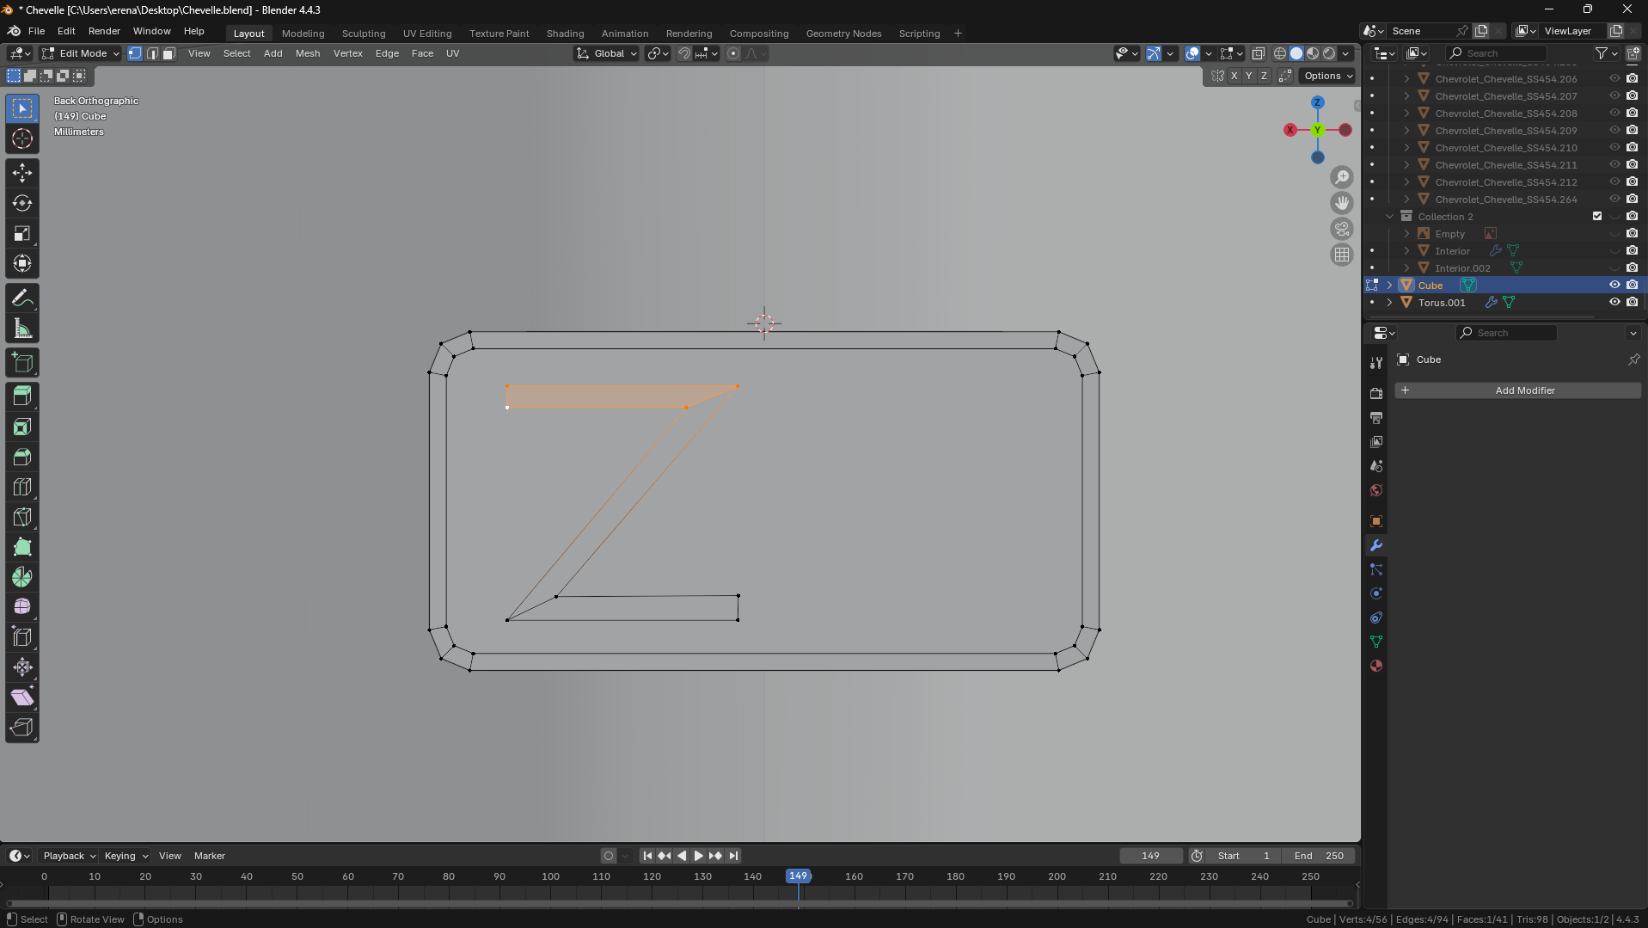Screen dimensions: 1648x928
Task: Select the Knife tool
Action: (22, 517)
